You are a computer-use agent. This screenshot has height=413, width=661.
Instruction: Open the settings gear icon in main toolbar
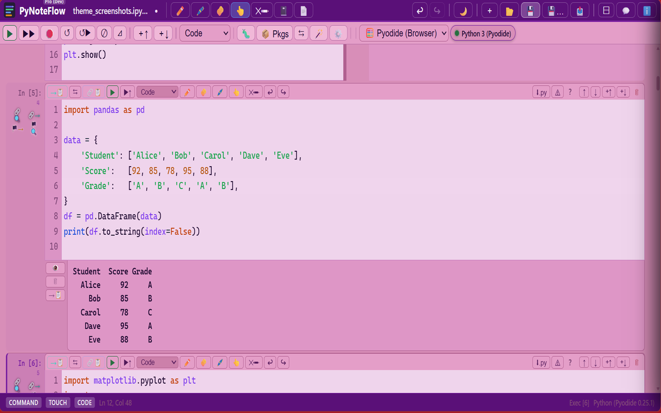(x=338, y=34)
